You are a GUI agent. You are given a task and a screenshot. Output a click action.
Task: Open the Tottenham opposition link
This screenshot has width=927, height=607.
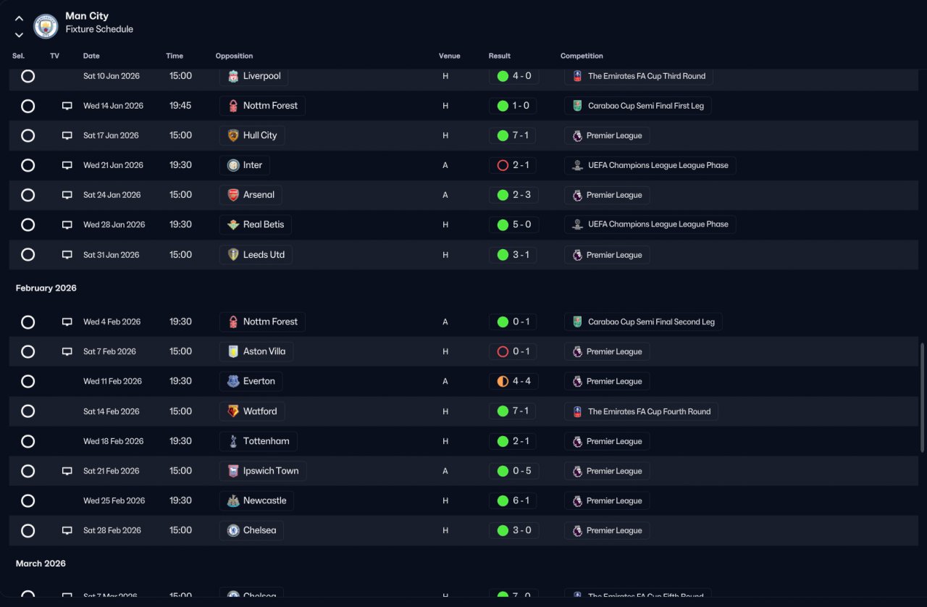click(x=259, y=441)
